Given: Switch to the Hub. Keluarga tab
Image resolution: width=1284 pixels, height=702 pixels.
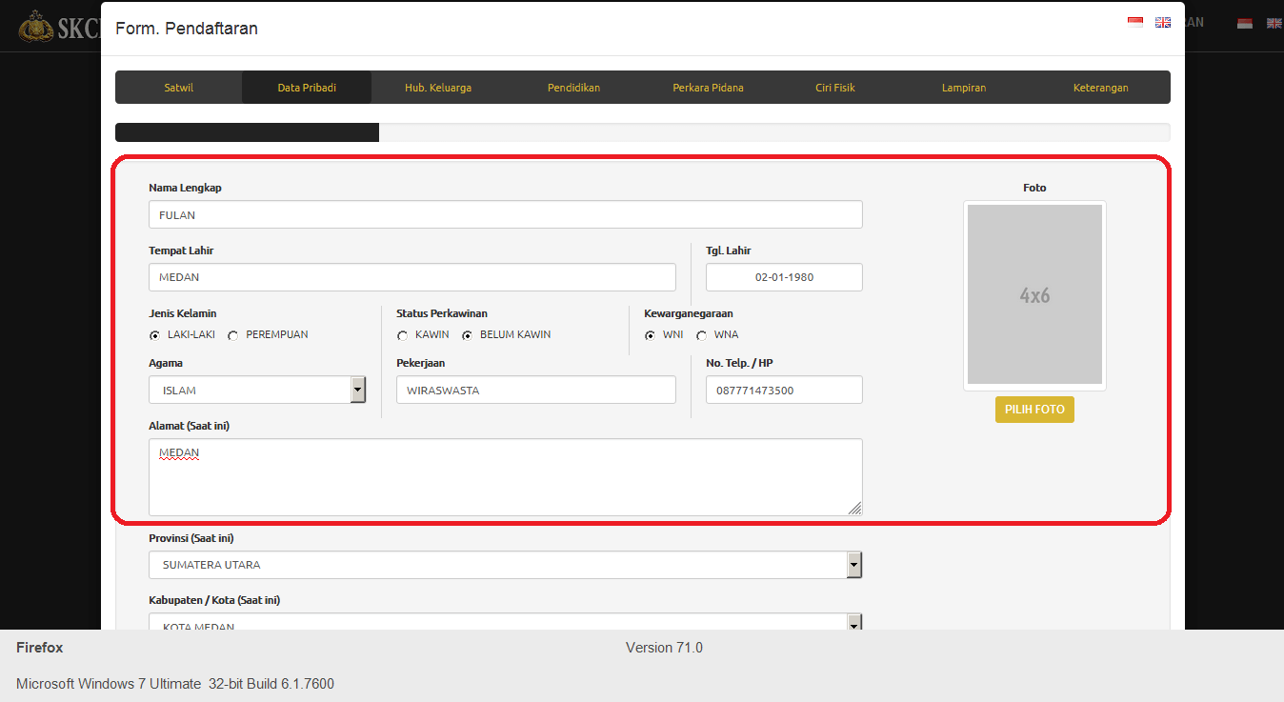Looking at the screenshot, I should tap(438, 88).
